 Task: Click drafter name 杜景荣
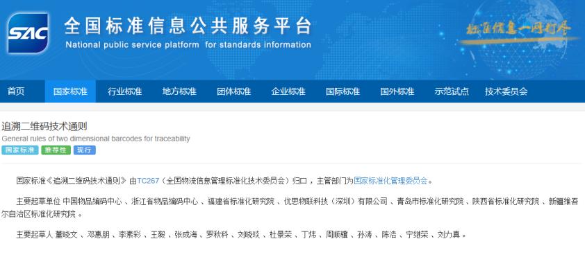tap(281, 235)
